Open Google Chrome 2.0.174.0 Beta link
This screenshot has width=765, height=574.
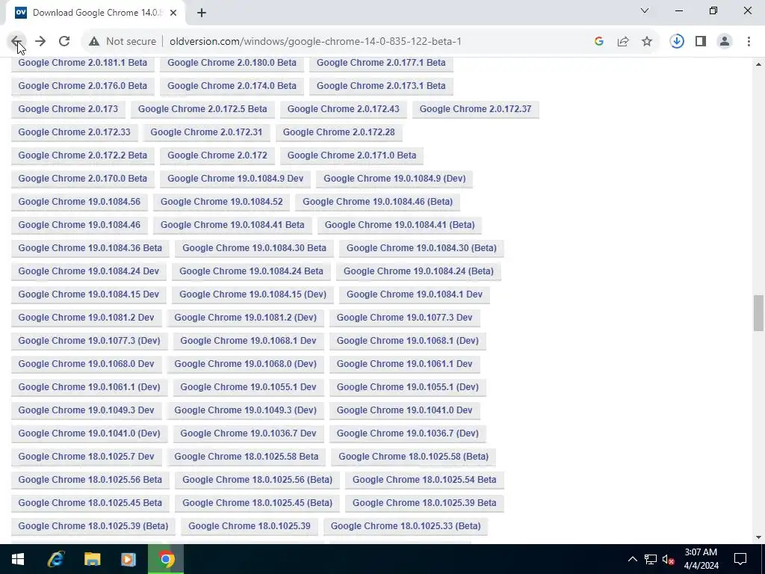tap(232, 86)
